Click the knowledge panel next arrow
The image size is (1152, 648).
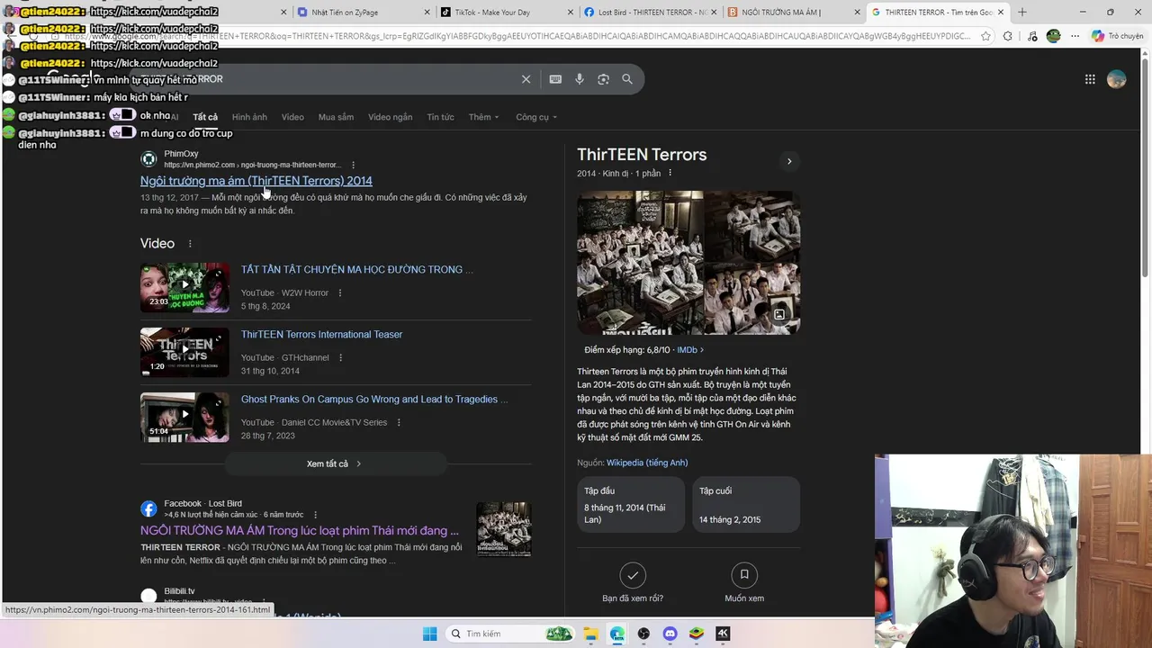pos(789,161)
